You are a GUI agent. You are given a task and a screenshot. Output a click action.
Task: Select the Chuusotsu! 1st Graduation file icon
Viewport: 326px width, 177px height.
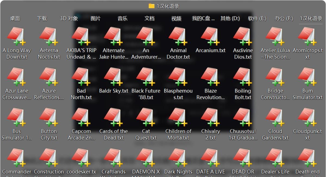pyautogui.click(x=243, y=117)
